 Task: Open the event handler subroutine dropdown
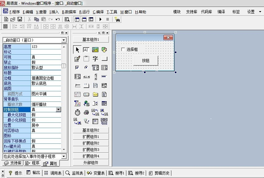tap(64, 156)
